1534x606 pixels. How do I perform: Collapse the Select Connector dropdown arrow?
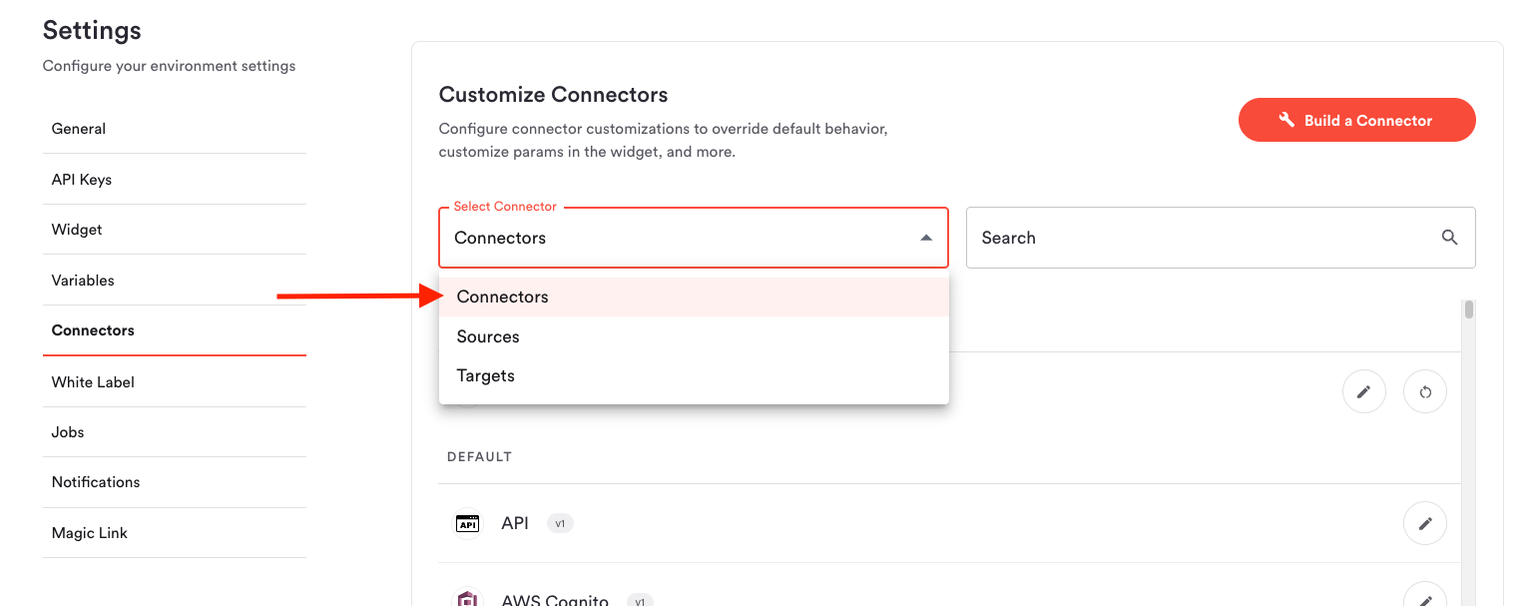pyautogui.click(x=926, y=238)
